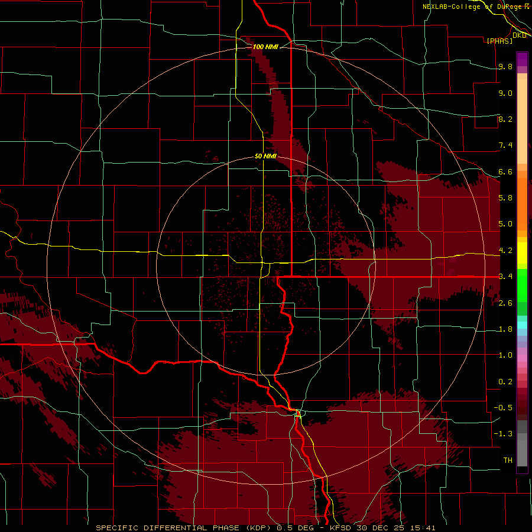
Task: Click the 8.2 scale value
Action: tap(505, 119)
